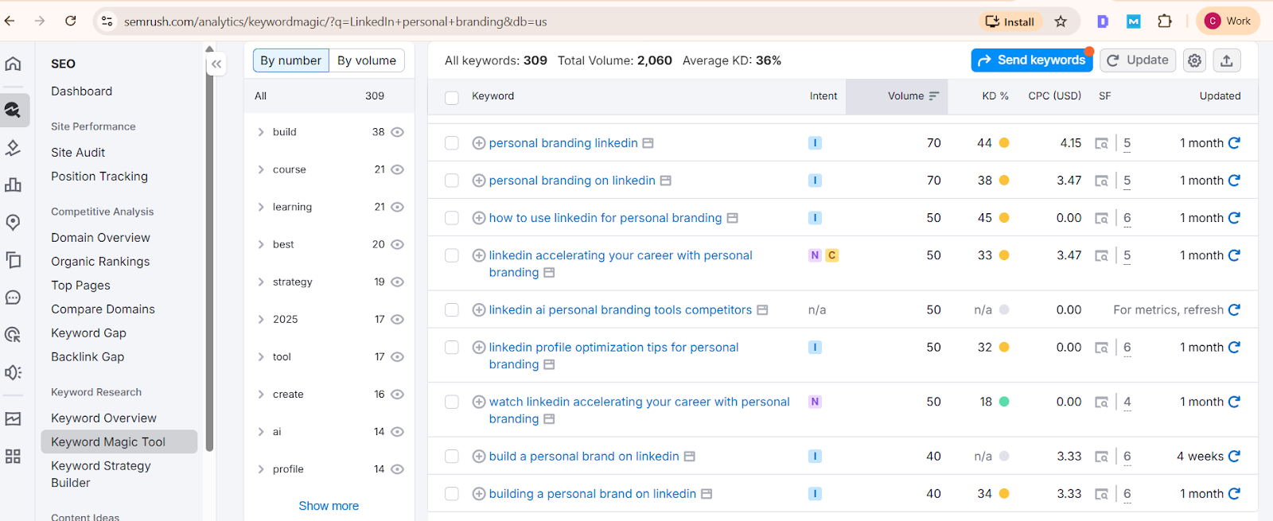Open the Home icon in the left rail
Viewport: 1273px width, 521px height.
(14, 64)
